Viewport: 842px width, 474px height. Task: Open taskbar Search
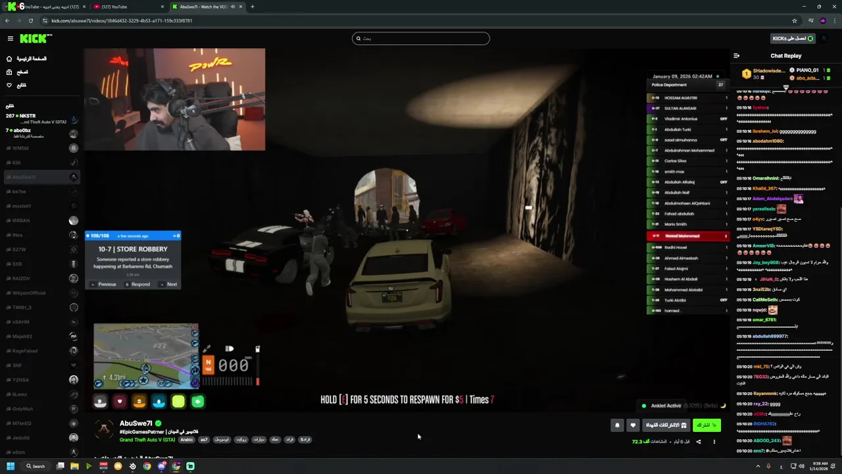click(36, 466)
